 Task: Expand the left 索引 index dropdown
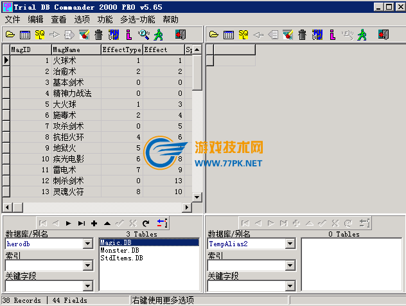(88, 265)
